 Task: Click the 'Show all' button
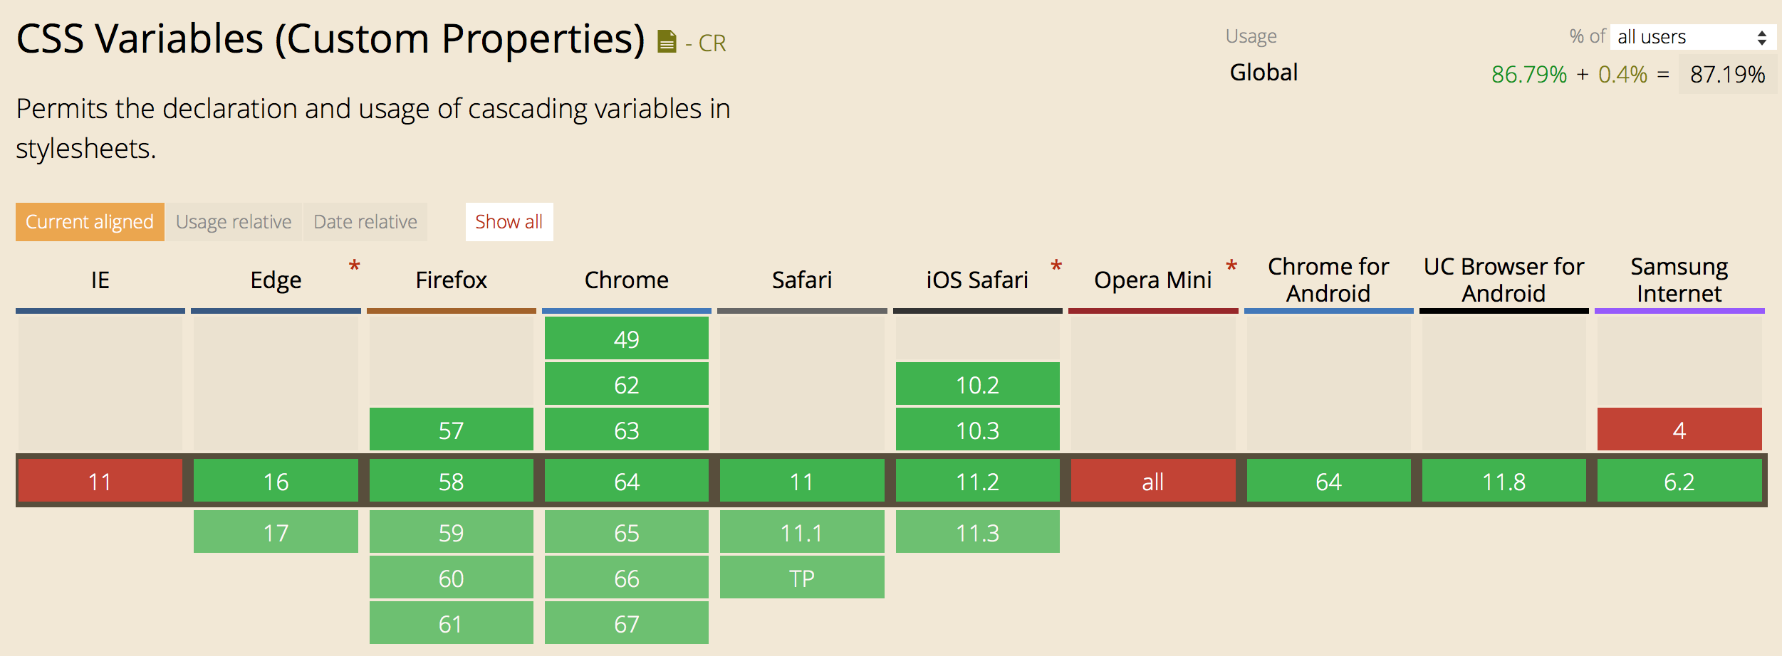[x=509, y=221]
